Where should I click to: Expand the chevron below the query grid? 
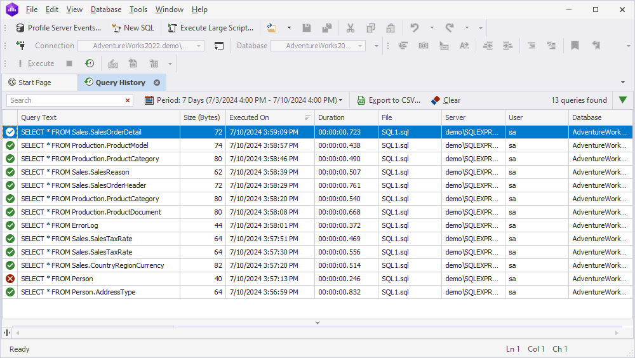point(317,322)
